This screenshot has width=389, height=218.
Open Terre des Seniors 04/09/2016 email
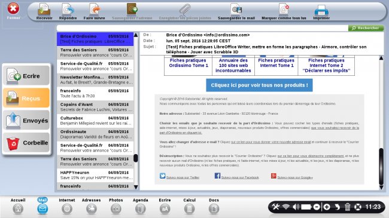(x=95, y=161)
